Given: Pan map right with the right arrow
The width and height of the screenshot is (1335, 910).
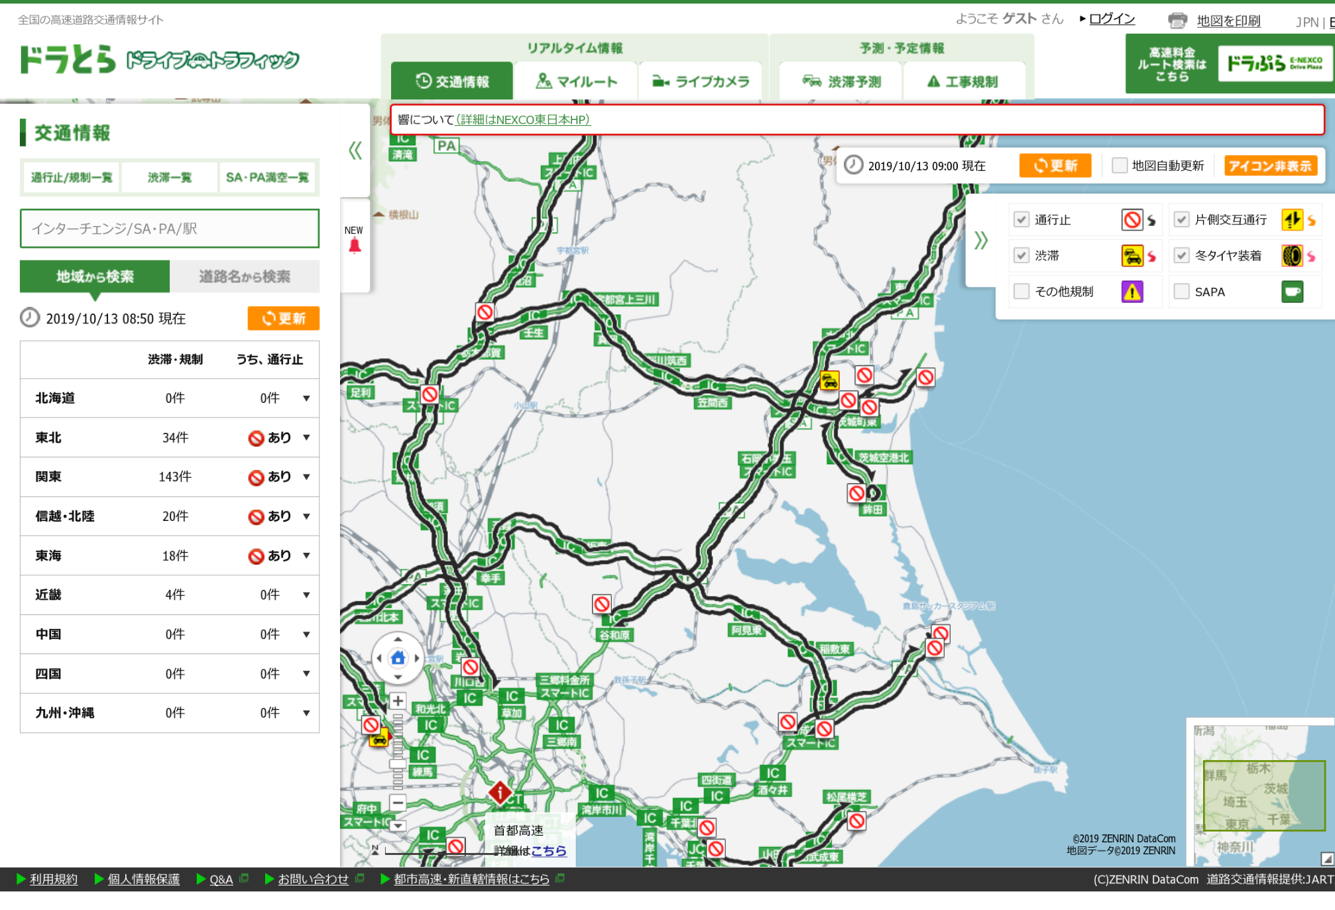Looking at the screenshot, I should (416, 658).
